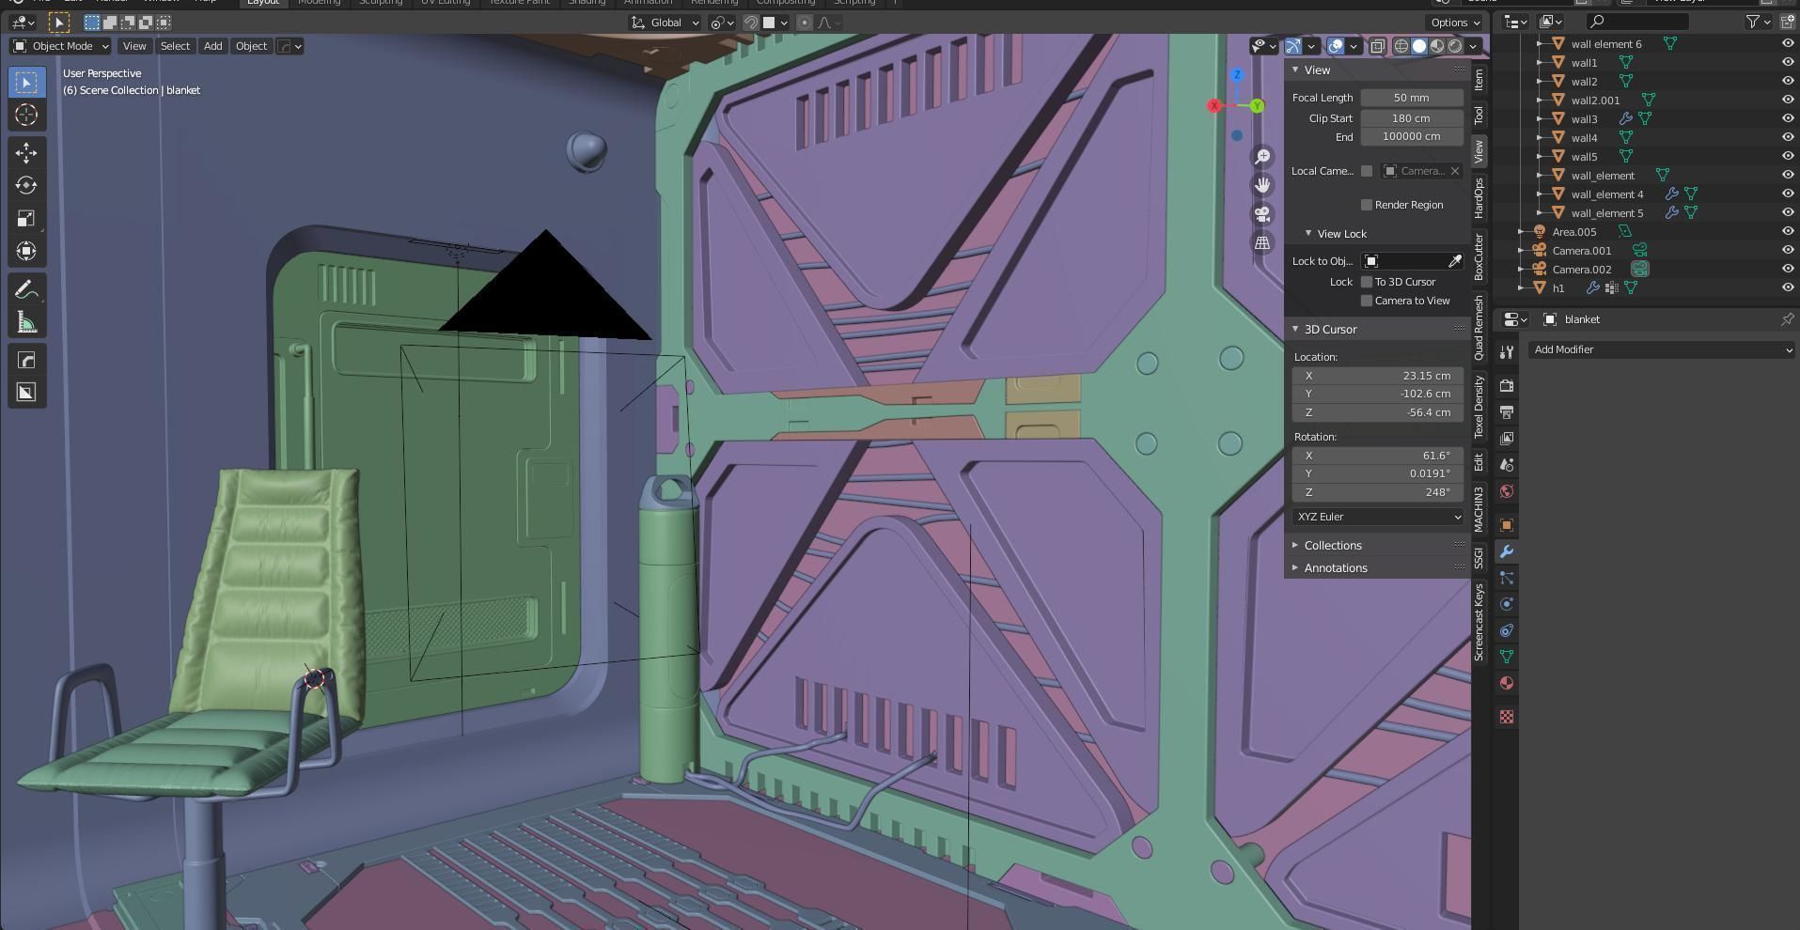The height and width of the screenshot is (930, 1800).
Task: Switch to the BoxCutter sidebar tab
Action: click(1479, 256)
